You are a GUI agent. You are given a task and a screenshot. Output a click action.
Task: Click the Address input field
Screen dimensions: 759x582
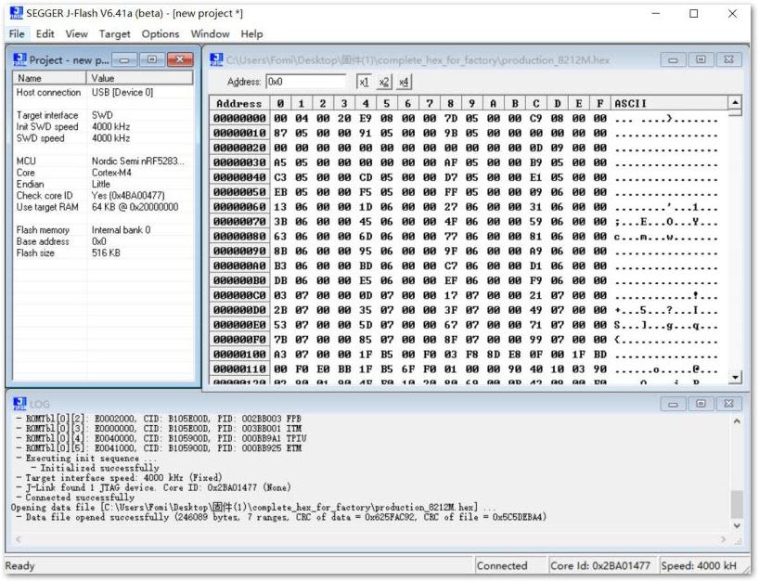[306, 82]
